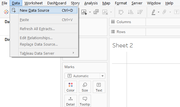The height and width of the screenshot is (107, 180).
Task: Click the Sort Ascending toolbar icon
Action: (x=130, y=12)
